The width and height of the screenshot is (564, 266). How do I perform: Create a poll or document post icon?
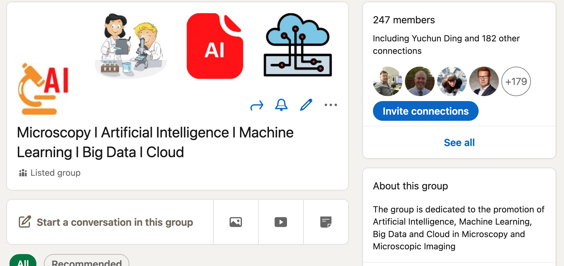click(x=326, y=222)
